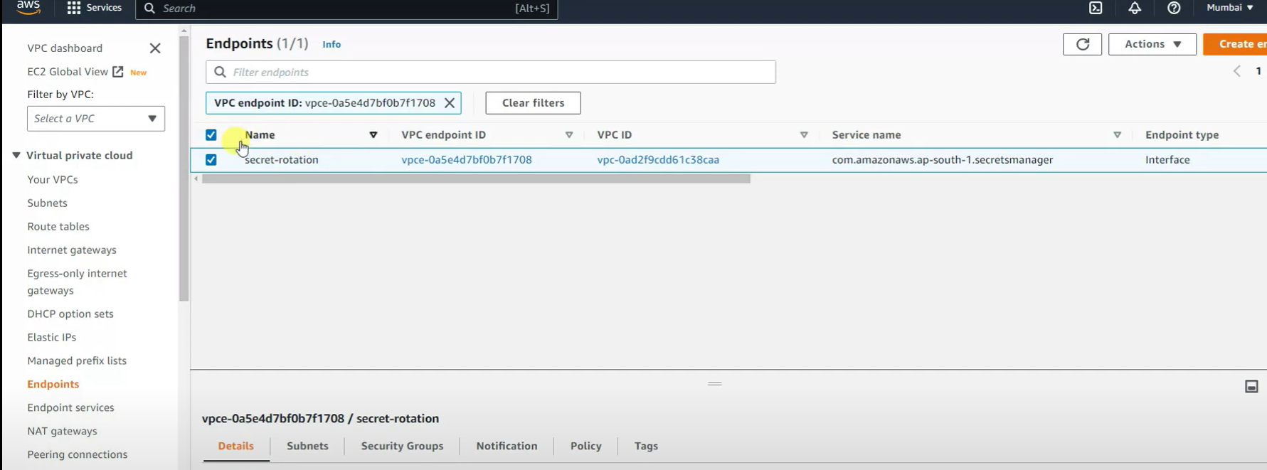Sort by VPC endpoint ID column
This screenshot has width=1267, height=470.
click(569, 135)
